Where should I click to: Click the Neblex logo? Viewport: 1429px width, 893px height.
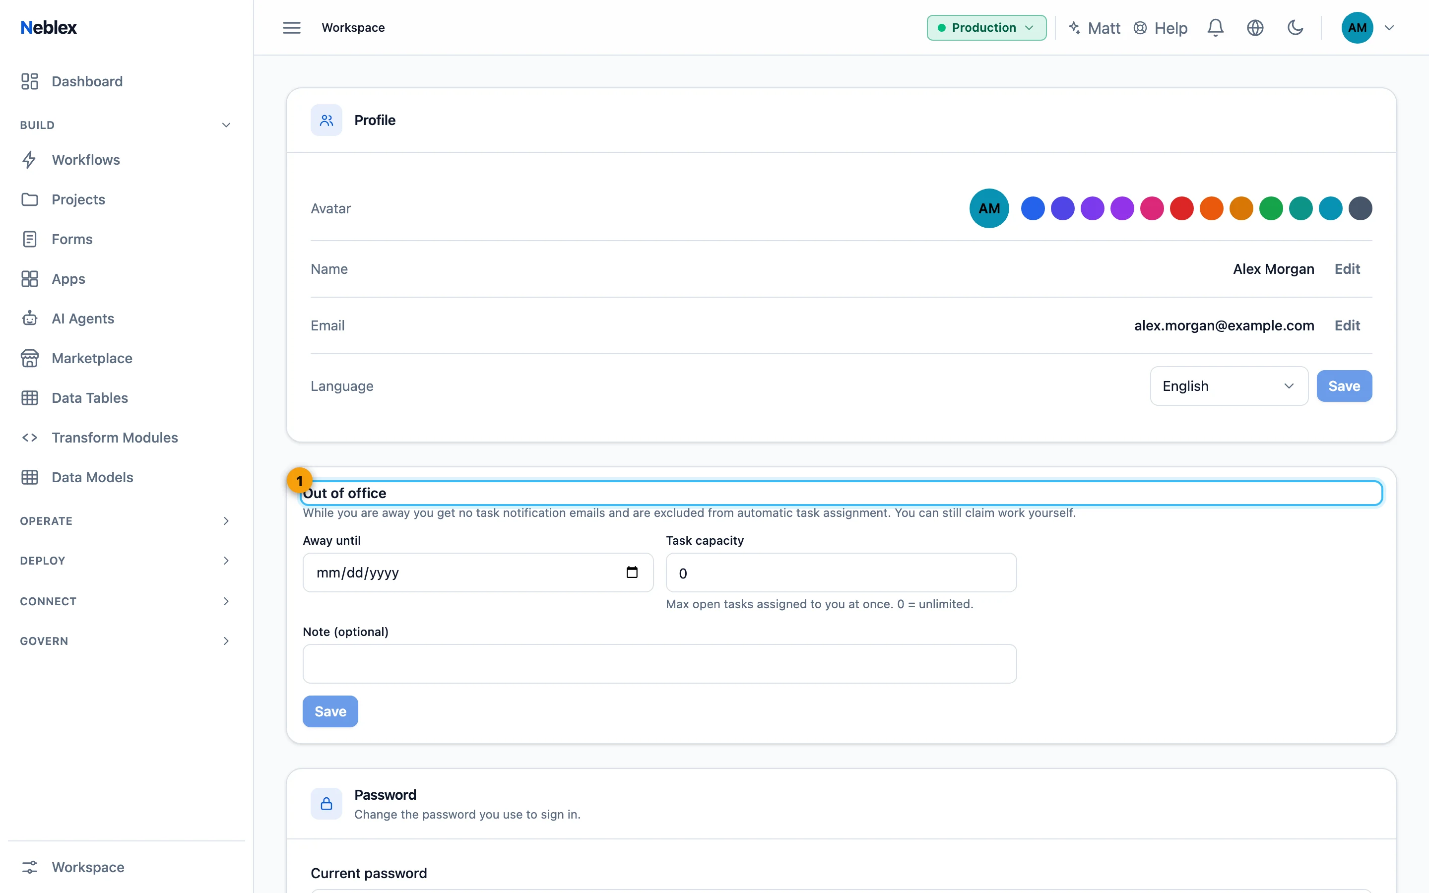[49, 28]
